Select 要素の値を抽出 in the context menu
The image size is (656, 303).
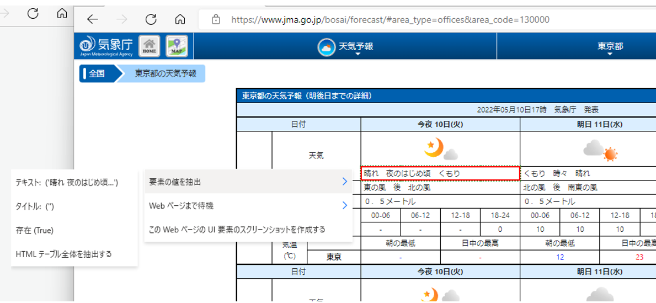248,182
